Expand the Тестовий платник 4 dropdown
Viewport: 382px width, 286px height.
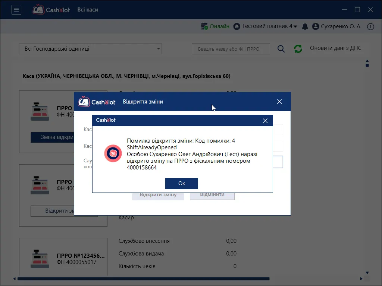(x=295, y=26)
